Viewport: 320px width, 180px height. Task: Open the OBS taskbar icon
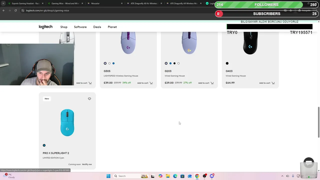coord(204,176)
